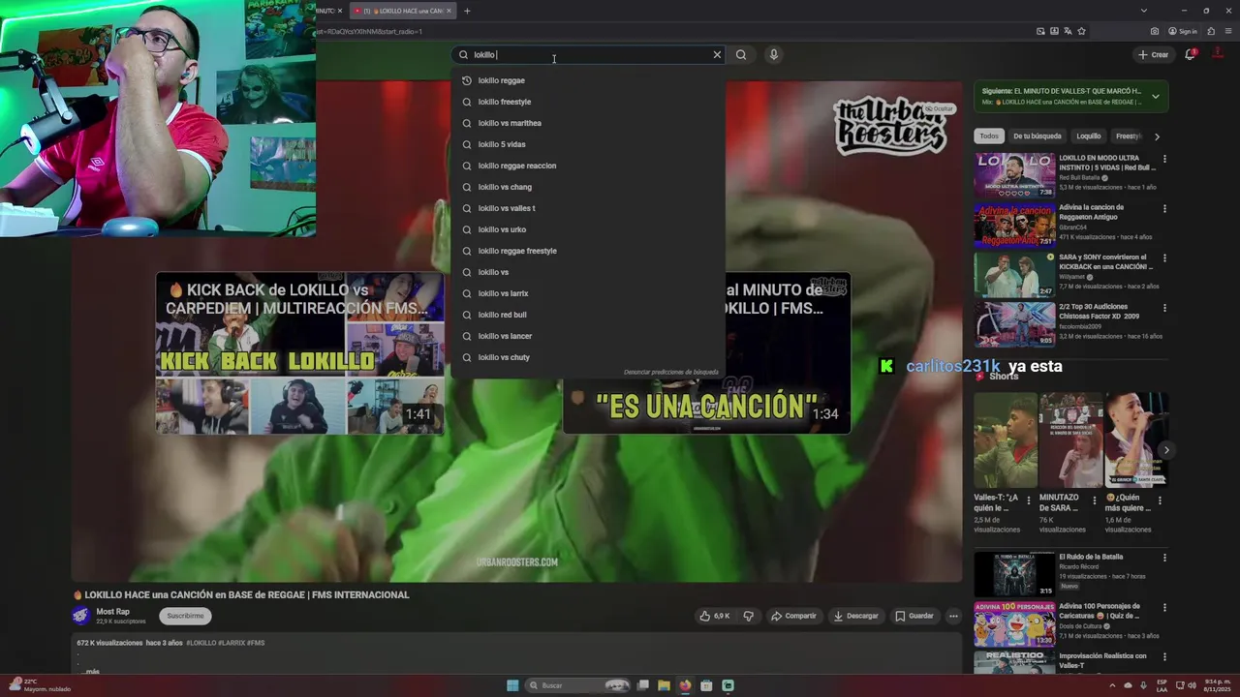Choose the "lokillo vs chang" suggestion
Screen dimensions: 1240x697
[x=588, y=187]
